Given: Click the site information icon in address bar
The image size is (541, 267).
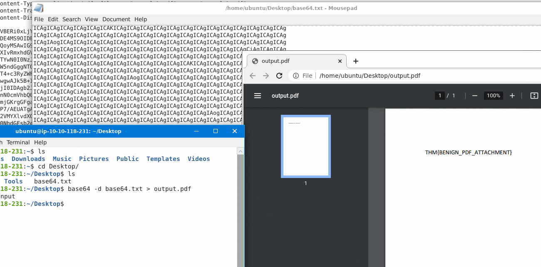Looking at the screenshot, I should tap(295, 76).
